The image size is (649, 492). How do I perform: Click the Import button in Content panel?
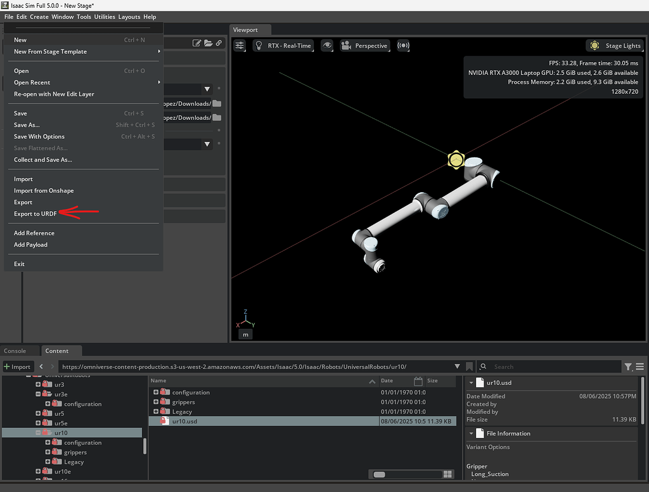18,366
